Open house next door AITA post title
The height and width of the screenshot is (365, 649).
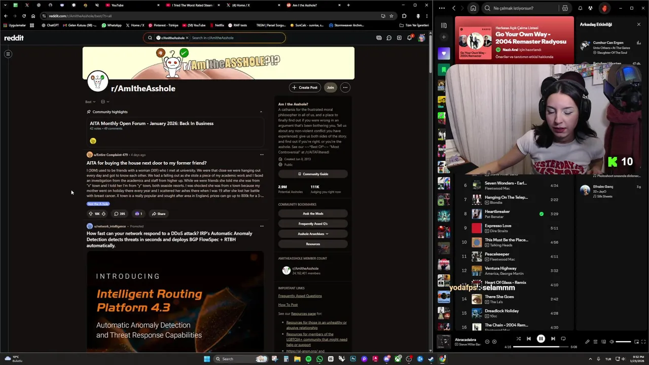point(147,163)
